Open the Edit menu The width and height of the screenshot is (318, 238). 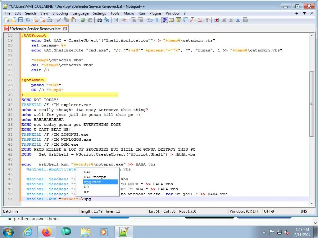(x=18, y=13)
